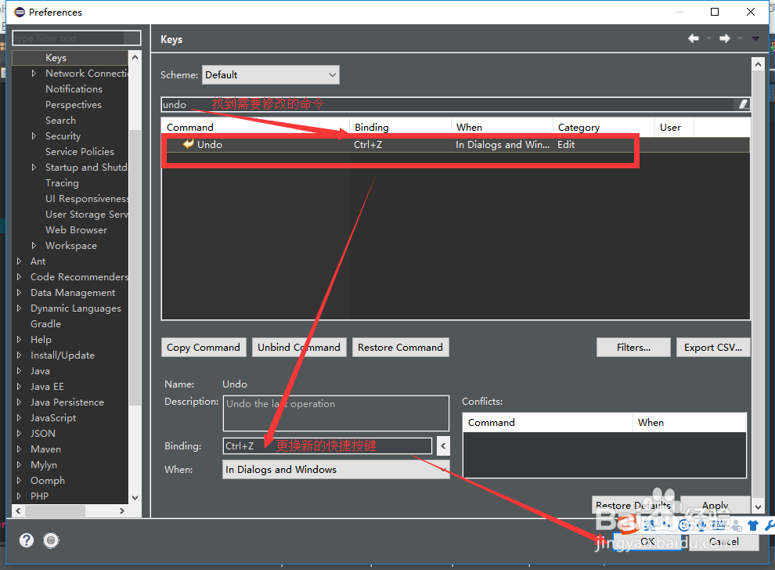The image size is (775, 570).
Task: Select the Mylyn preferences item
Action: [44, 465]
